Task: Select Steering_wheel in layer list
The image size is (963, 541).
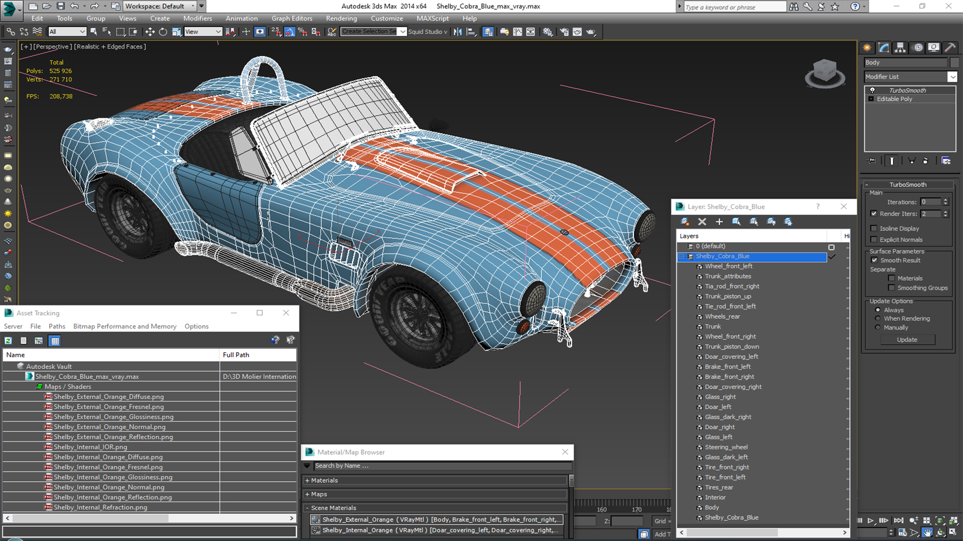Action: coord(726,447)
